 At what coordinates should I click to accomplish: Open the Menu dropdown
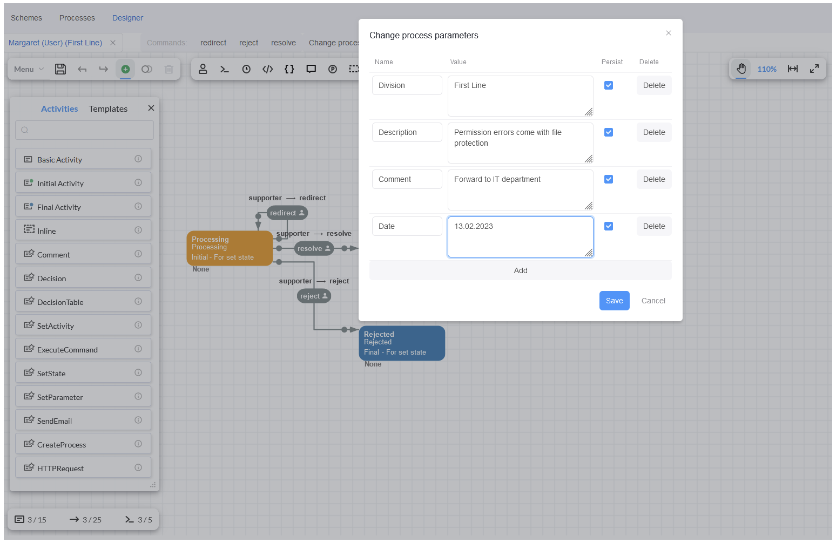tap(29, 69)
